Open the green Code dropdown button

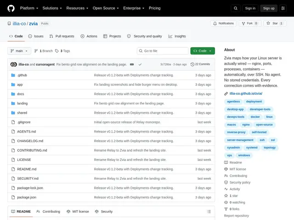[203, 51]
